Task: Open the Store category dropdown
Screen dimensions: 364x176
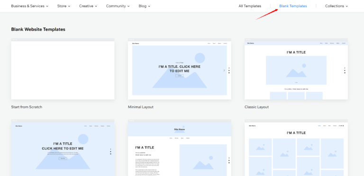Action: tap(64, 6)
